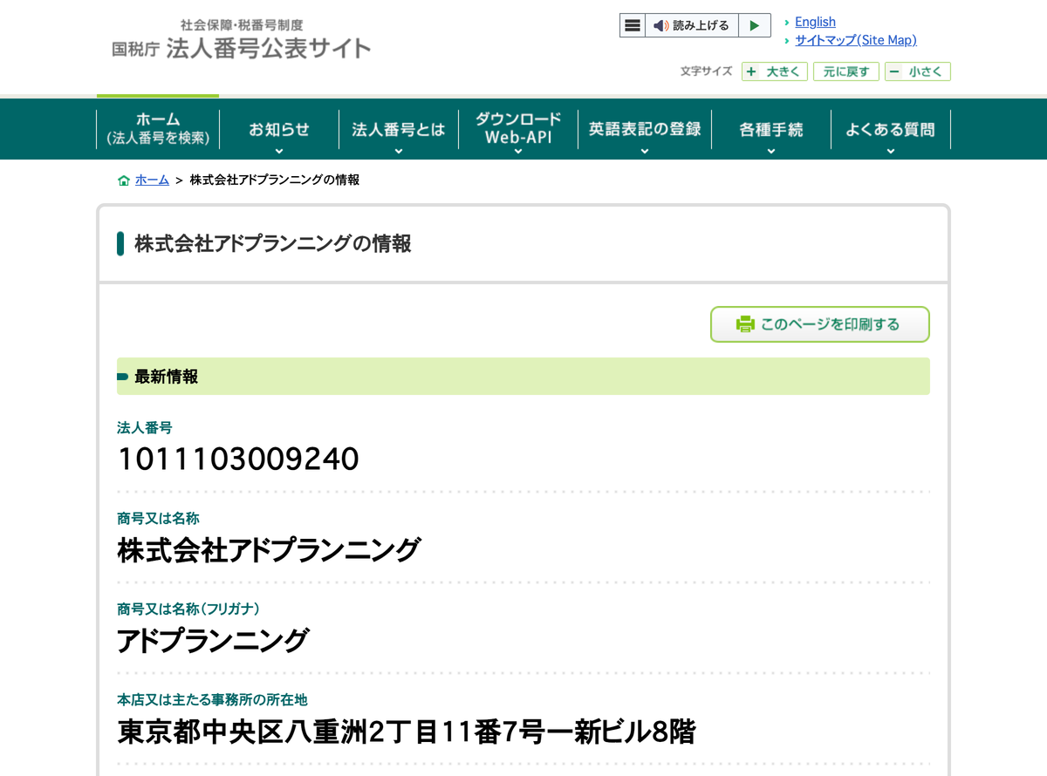This screenshot has height=776, width=1047.
Task: Click the breadcrumb home icon
Action: point(124,180)
